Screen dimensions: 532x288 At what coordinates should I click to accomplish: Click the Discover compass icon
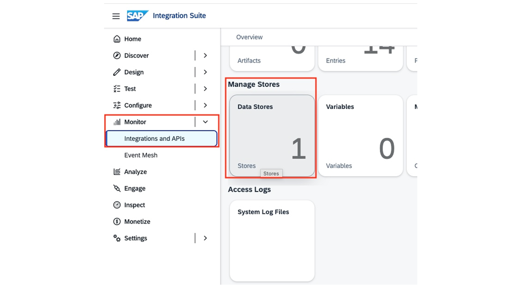click(x=117, y=56)
